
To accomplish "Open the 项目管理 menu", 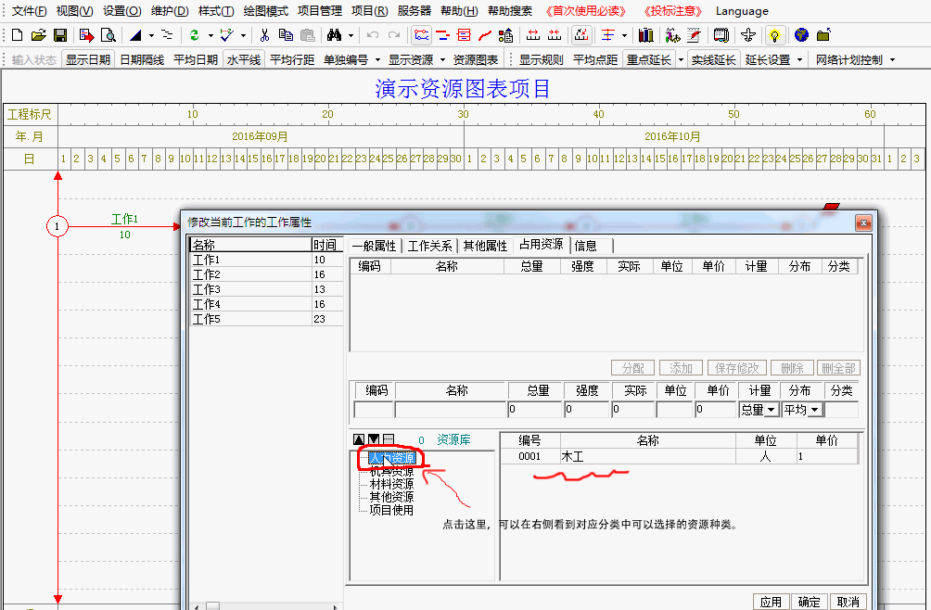I will point(319,11).
